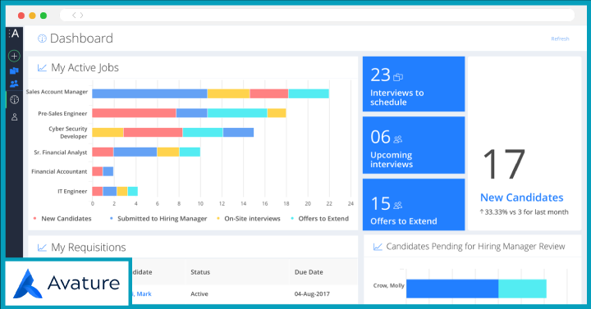The height and width of the screenshot is (309, 591).
Task: Open the green plus add icon
Action: 14,56
